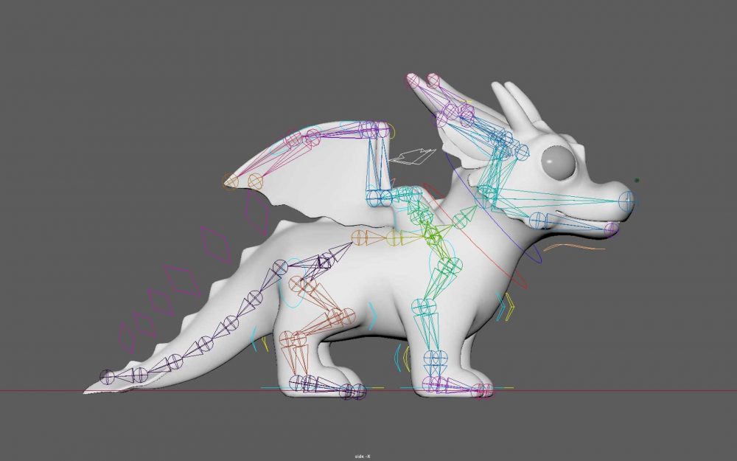This screenshot has height=461, width=737.
Task: Click the purple diamond control beneath the wing
Action: pos(257,213)
